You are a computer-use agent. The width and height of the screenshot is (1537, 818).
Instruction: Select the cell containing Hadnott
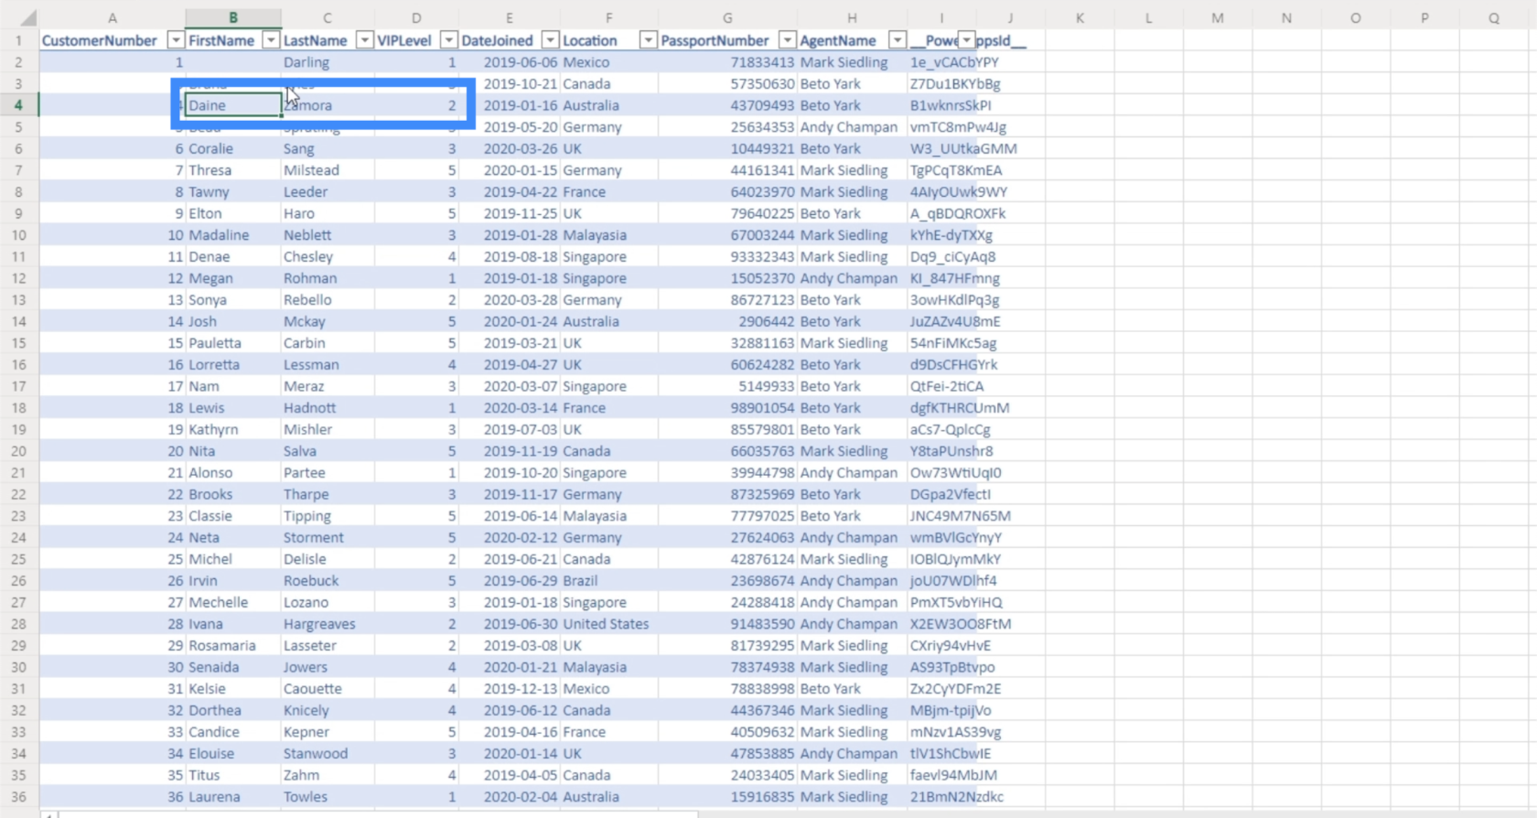click(x=328, y=408)
